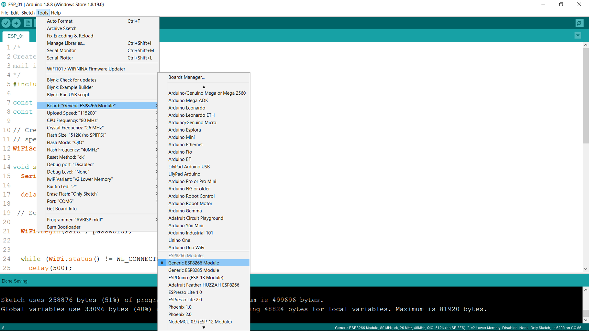The width and height of the screenshot is (589, 331).
Task: Select the Generic ESP8266 Module radio button
Action: click(x=162, y=263)
